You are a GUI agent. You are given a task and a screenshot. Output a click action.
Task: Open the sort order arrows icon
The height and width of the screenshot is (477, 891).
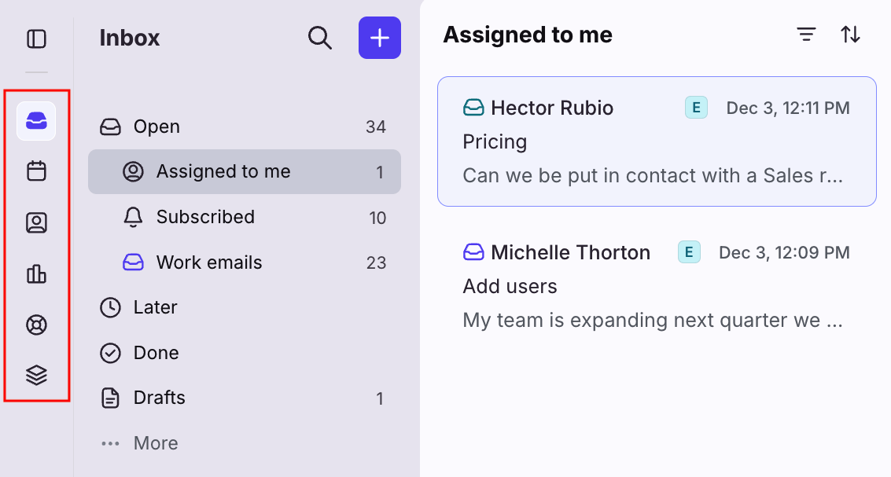[x=850, y=35]
